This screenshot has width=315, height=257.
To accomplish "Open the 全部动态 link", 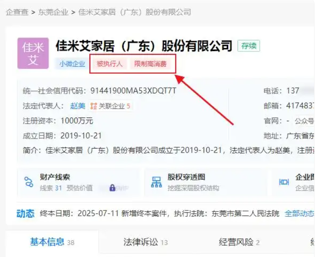I will pyautogui.click(x=299, y=213).
